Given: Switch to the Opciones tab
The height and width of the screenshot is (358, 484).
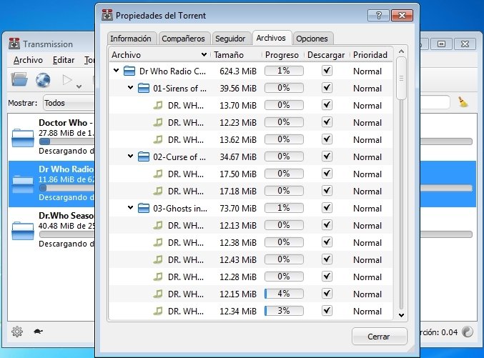Looking at the screenshot, I should 312,39.
